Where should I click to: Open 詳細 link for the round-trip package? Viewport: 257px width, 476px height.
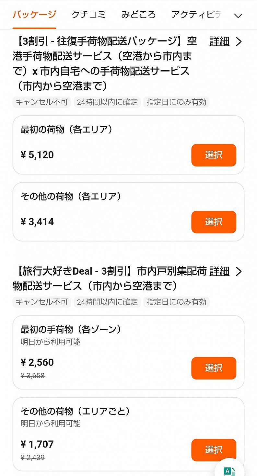pyautogui.click(x=219, y=41)
